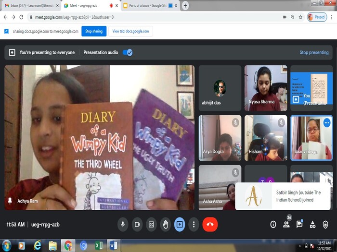The image size is (337, 252).
Task: Open host controls shield icon
Action: pyautogui.click(x=325, y=224)
